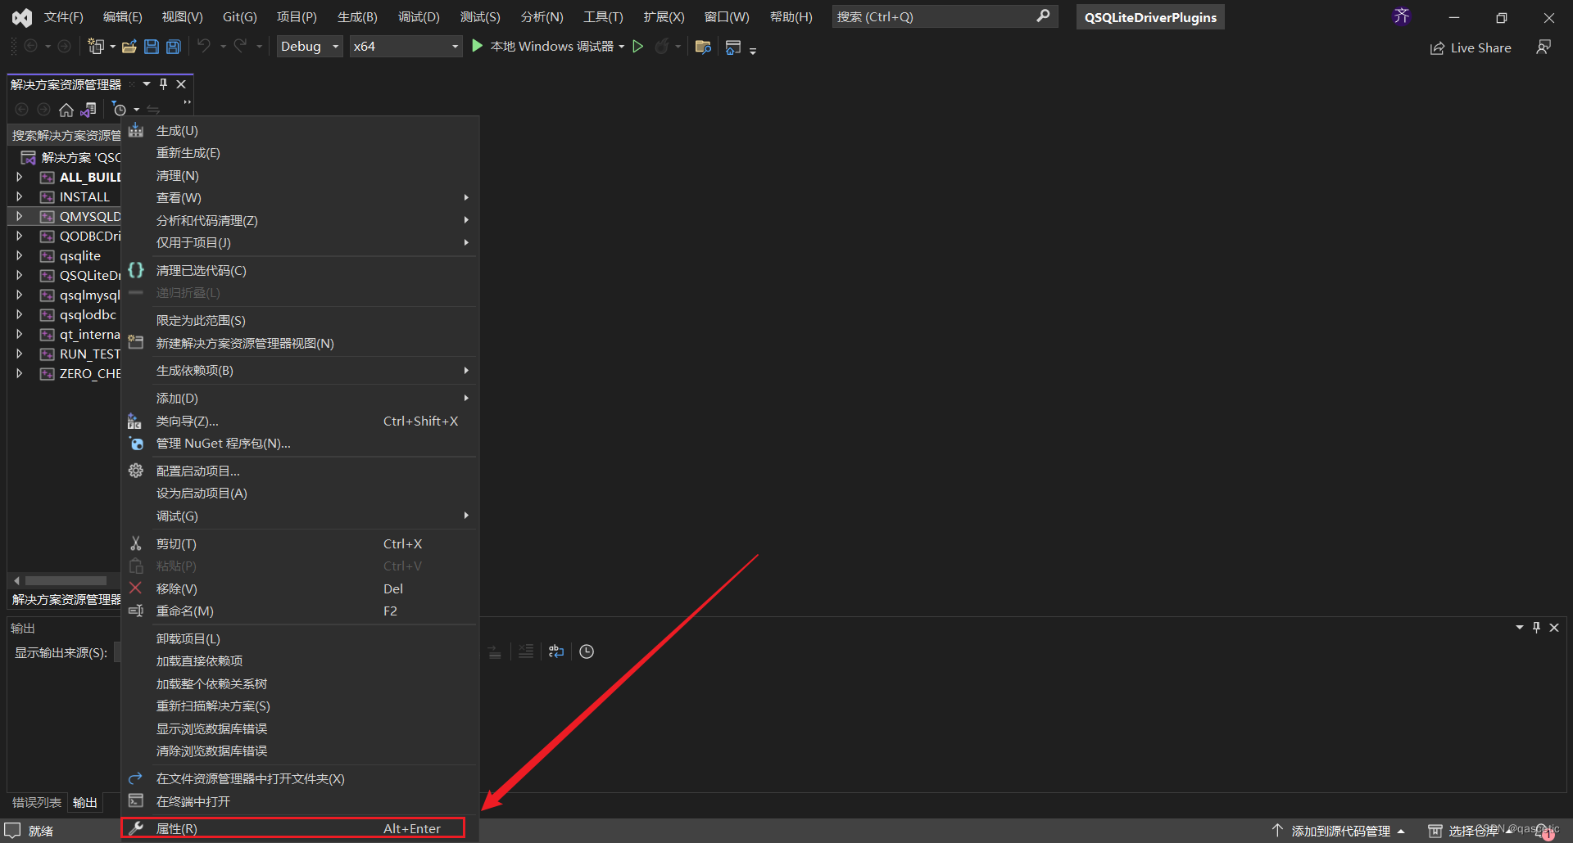Screen dimensions: 1573x843
Task: Select Rename (重命名) in context menu
Action: click(300, 611)
